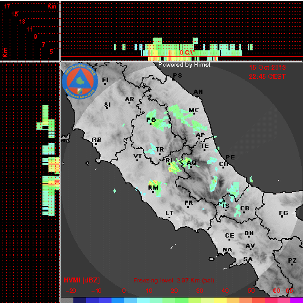Select the PG city label
Viewport: 303px width, 303px height.
coord(151,120)
